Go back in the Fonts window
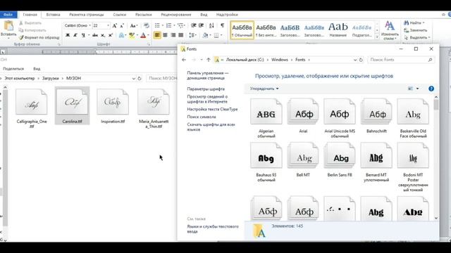451x253 pixels. coord(184,60)
